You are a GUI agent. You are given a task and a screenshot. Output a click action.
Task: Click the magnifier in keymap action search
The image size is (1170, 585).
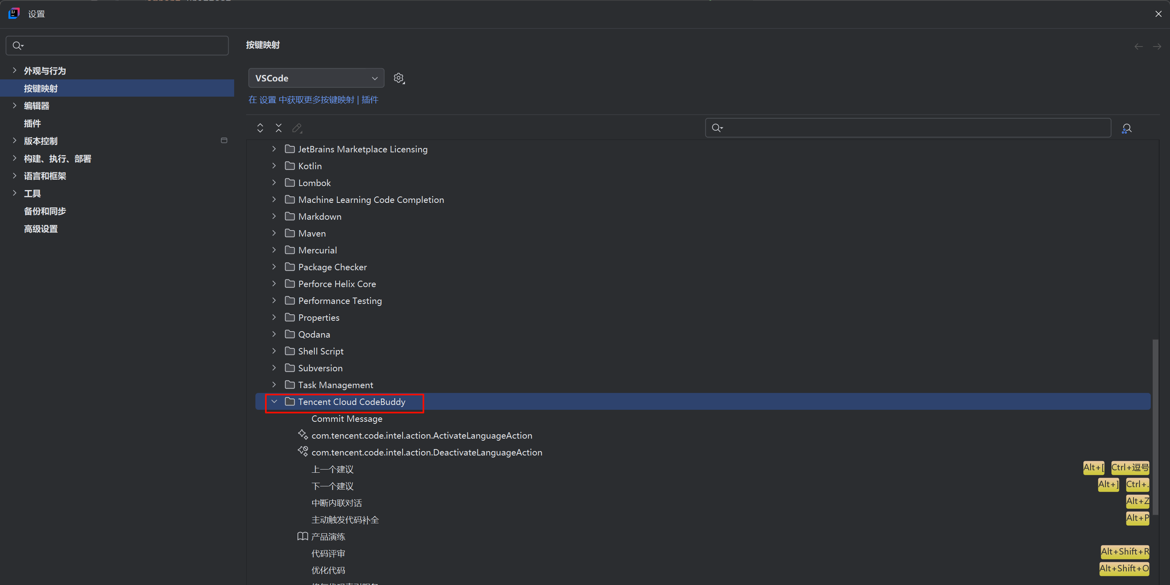click(717, 128)
